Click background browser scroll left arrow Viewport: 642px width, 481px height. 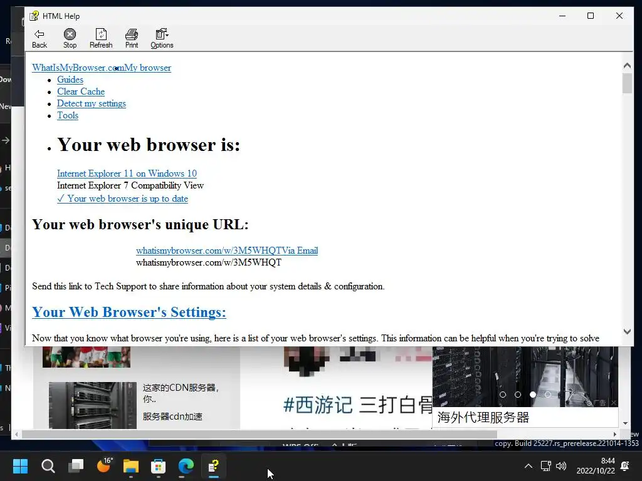(16, 435)
